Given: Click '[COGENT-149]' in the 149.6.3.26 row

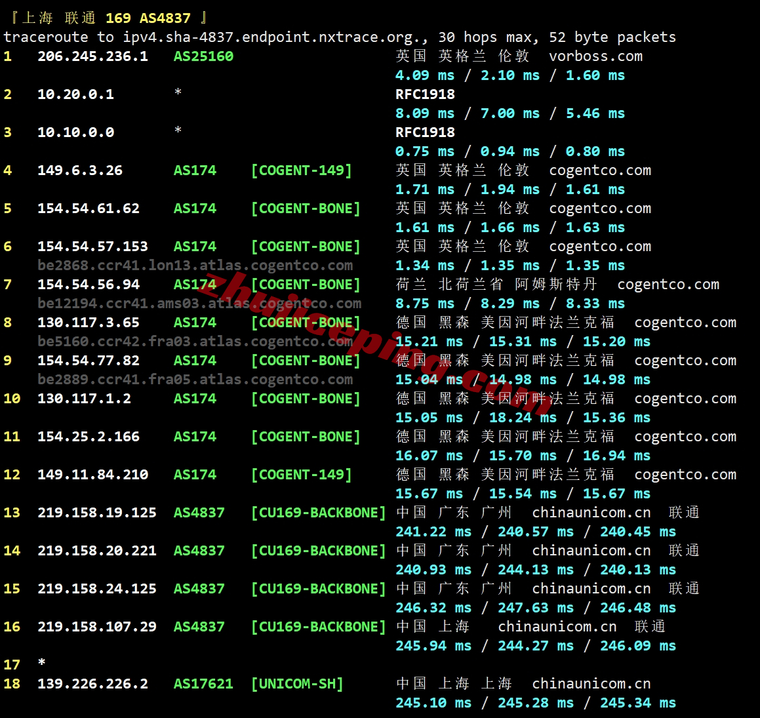Looking at the screenshot, I should pos(302,170).
